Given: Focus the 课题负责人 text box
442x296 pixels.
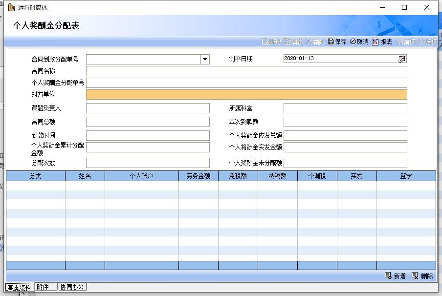Looking at the screenshot, I should (148, 108).
